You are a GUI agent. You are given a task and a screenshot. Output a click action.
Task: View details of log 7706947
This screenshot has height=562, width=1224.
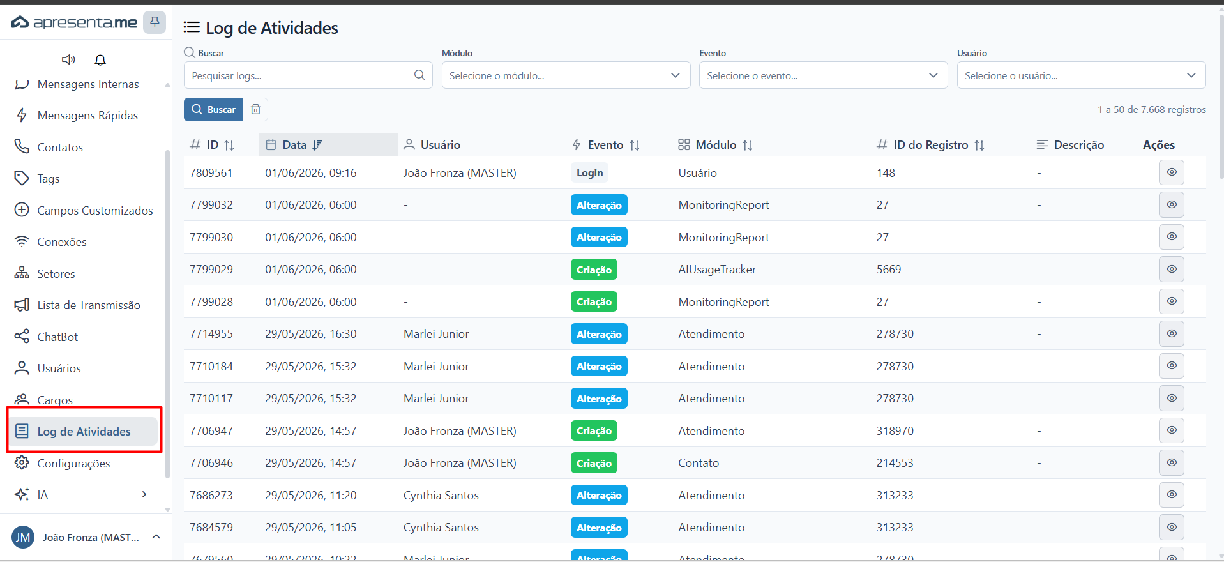1172,430
